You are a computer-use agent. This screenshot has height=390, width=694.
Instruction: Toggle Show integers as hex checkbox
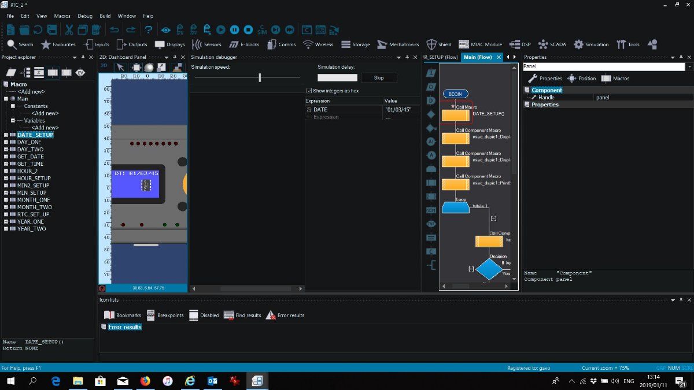click(x=309, y=91)
